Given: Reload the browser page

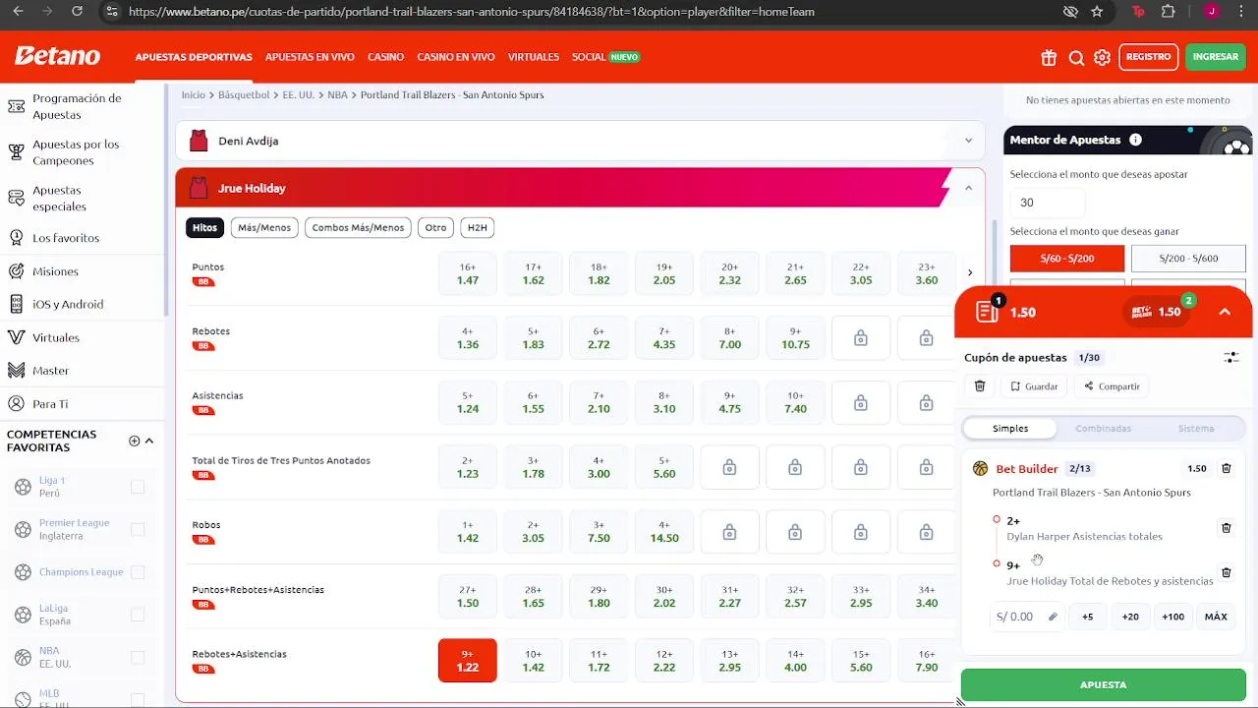Looking at the screenshot, I should (78, 12).
